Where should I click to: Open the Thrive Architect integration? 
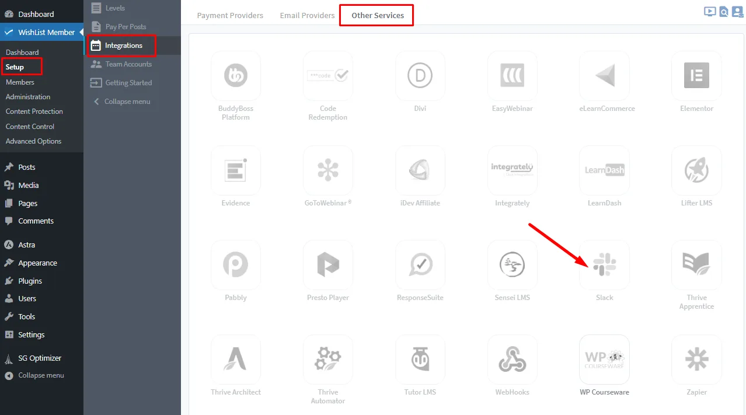click(236, 360)
